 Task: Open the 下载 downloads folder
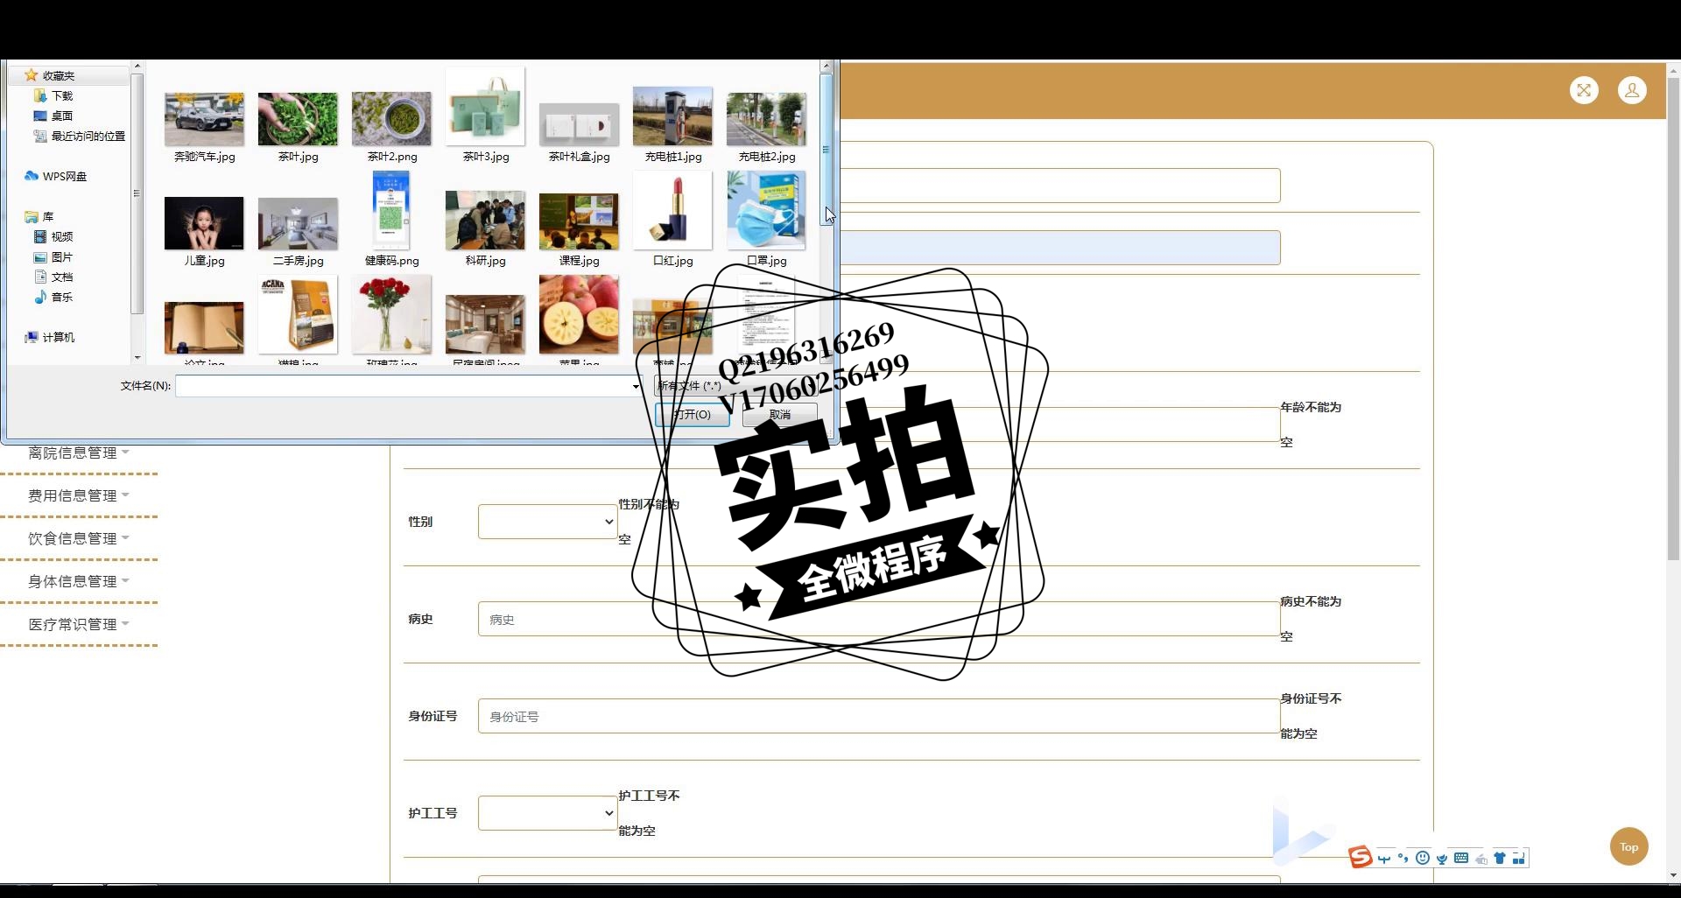pos(53,96)
